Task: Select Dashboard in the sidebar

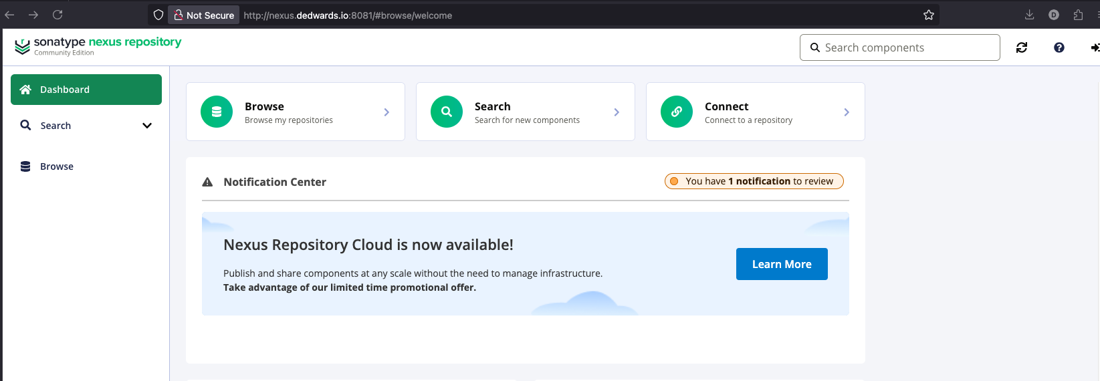Action: 86,90
